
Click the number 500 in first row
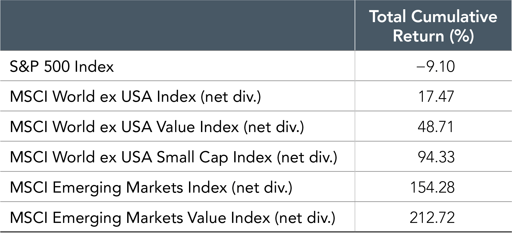point(57,66)
